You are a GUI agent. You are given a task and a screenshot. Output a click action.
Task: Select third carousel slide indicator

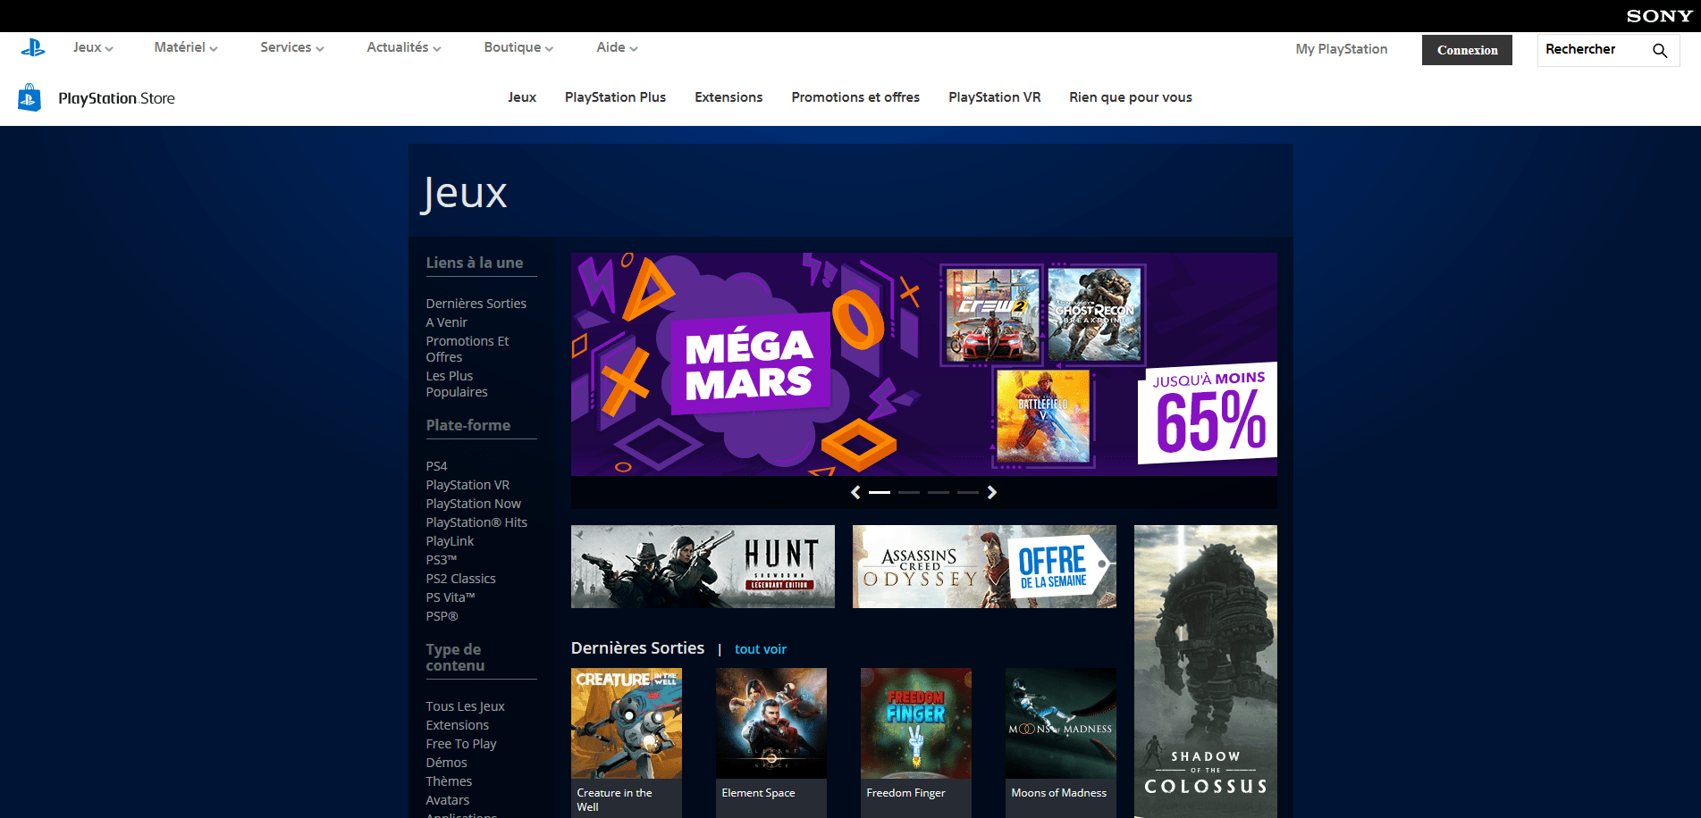939,492
